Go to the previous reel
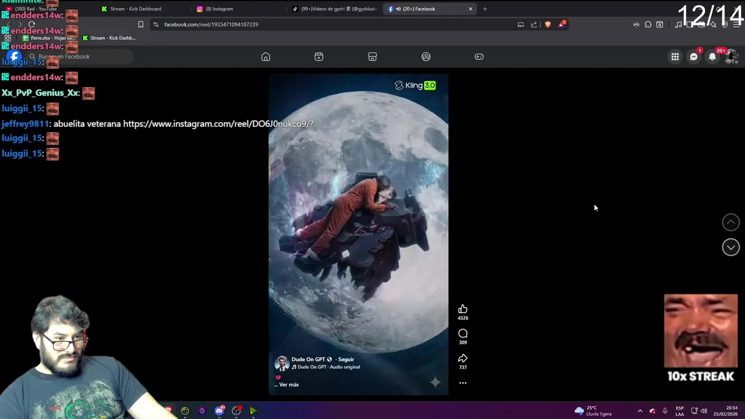The width and height of the screenshot is (745, 419). click(x=730, y=222)
